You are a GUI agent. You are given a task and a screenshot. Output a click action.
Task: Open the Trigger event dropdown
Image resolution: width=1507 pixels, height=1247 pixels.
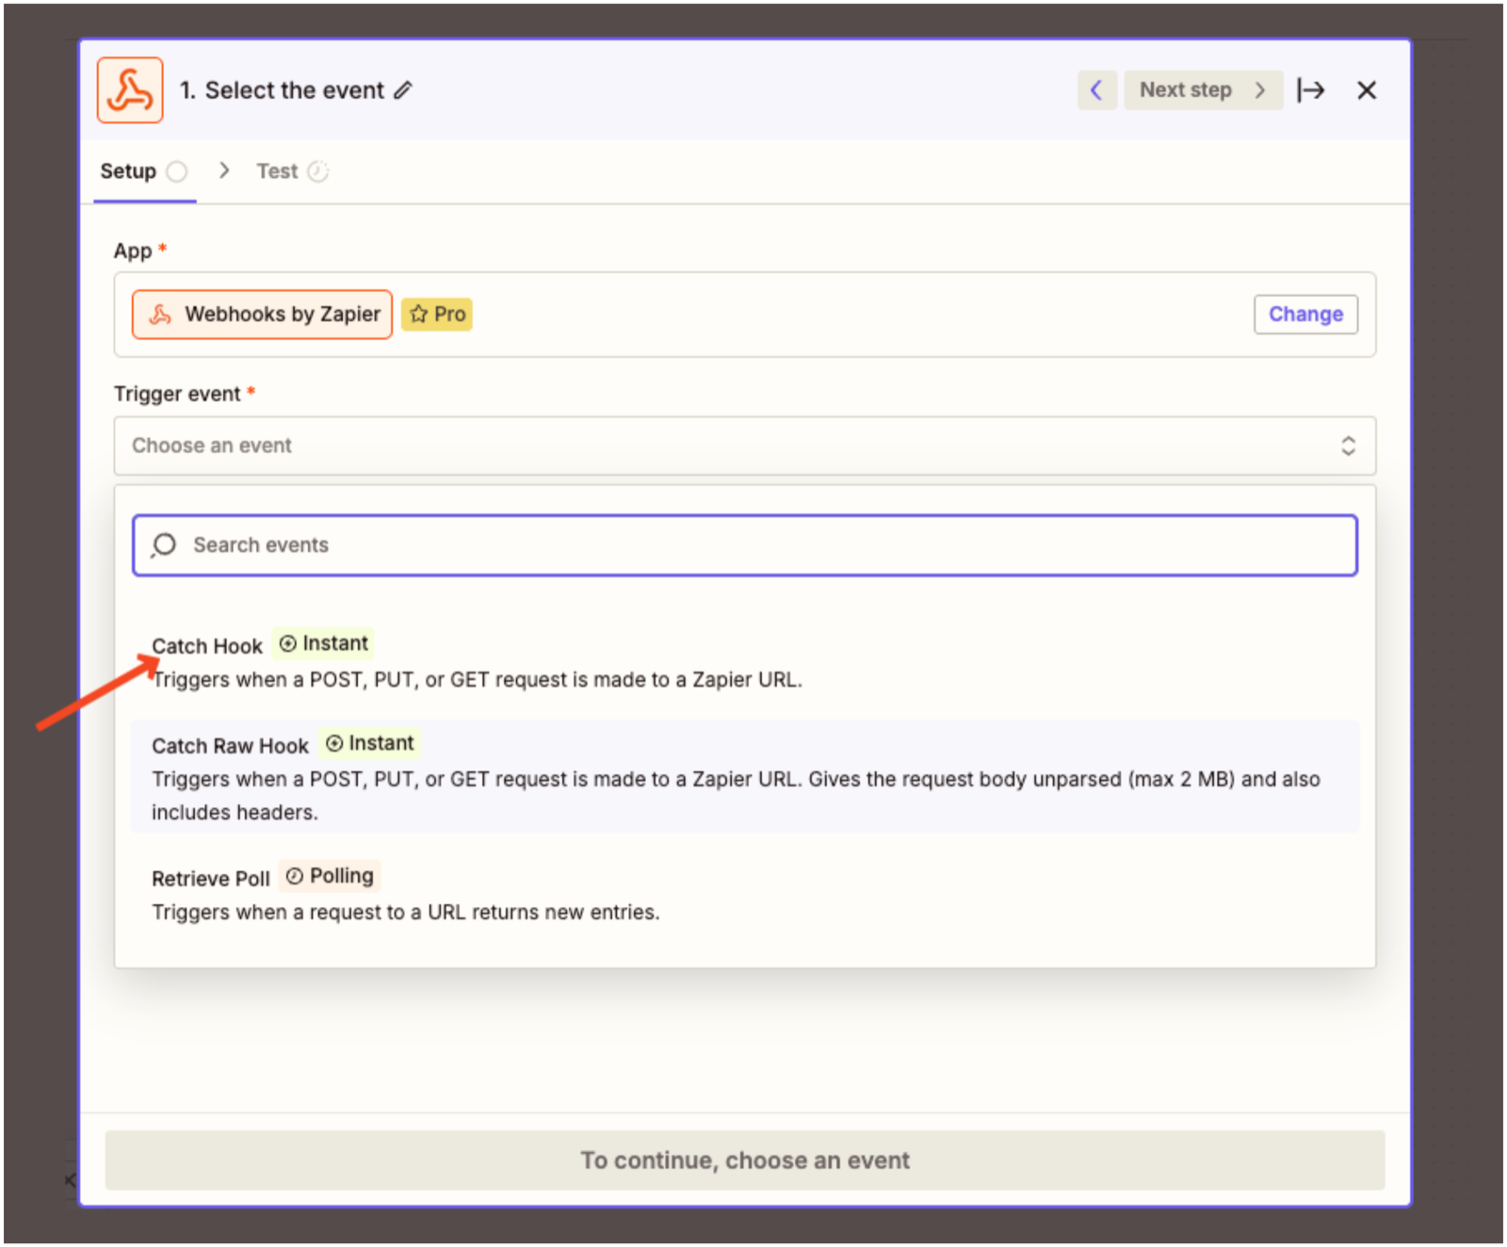(x=745, y=445)
